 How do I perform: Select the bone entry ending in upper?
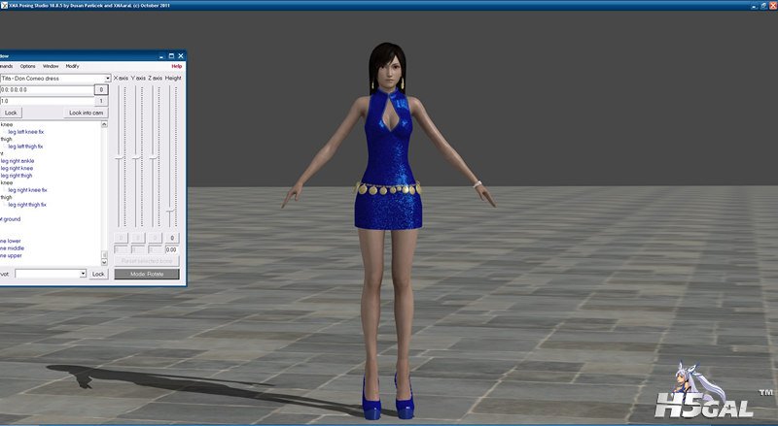coord(11,255)
